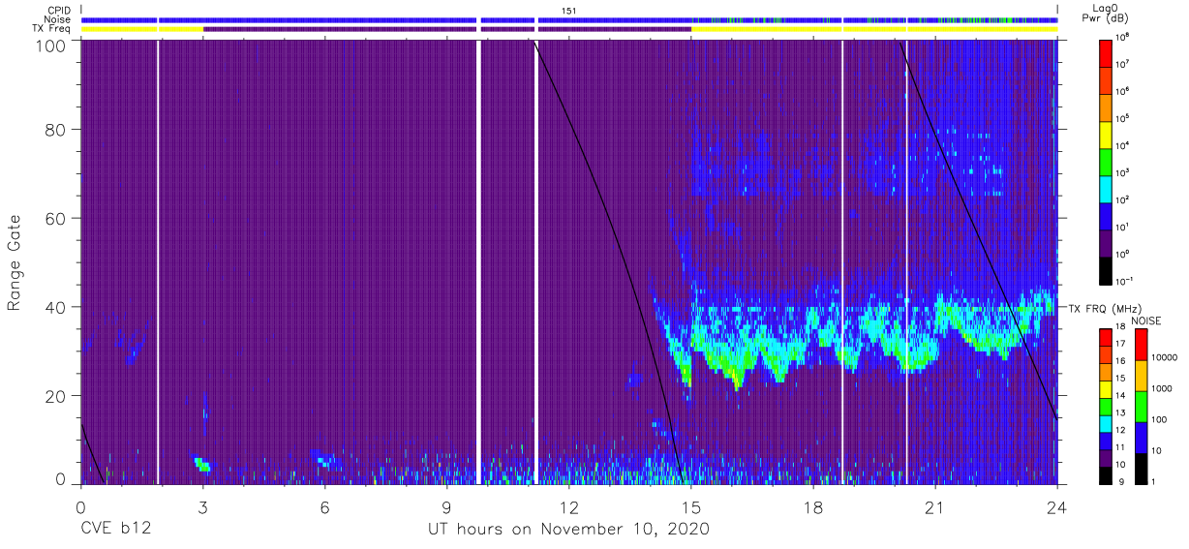Click the UT hours on November 10, 2020 label
Screen dimensions: 1189x549
point(568,530)
